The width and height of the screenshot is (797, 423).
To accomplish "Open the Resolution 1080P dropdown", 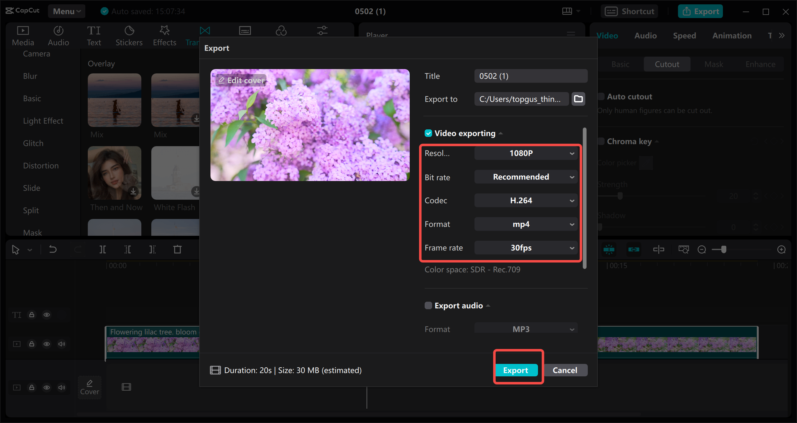I will point(526,153).
